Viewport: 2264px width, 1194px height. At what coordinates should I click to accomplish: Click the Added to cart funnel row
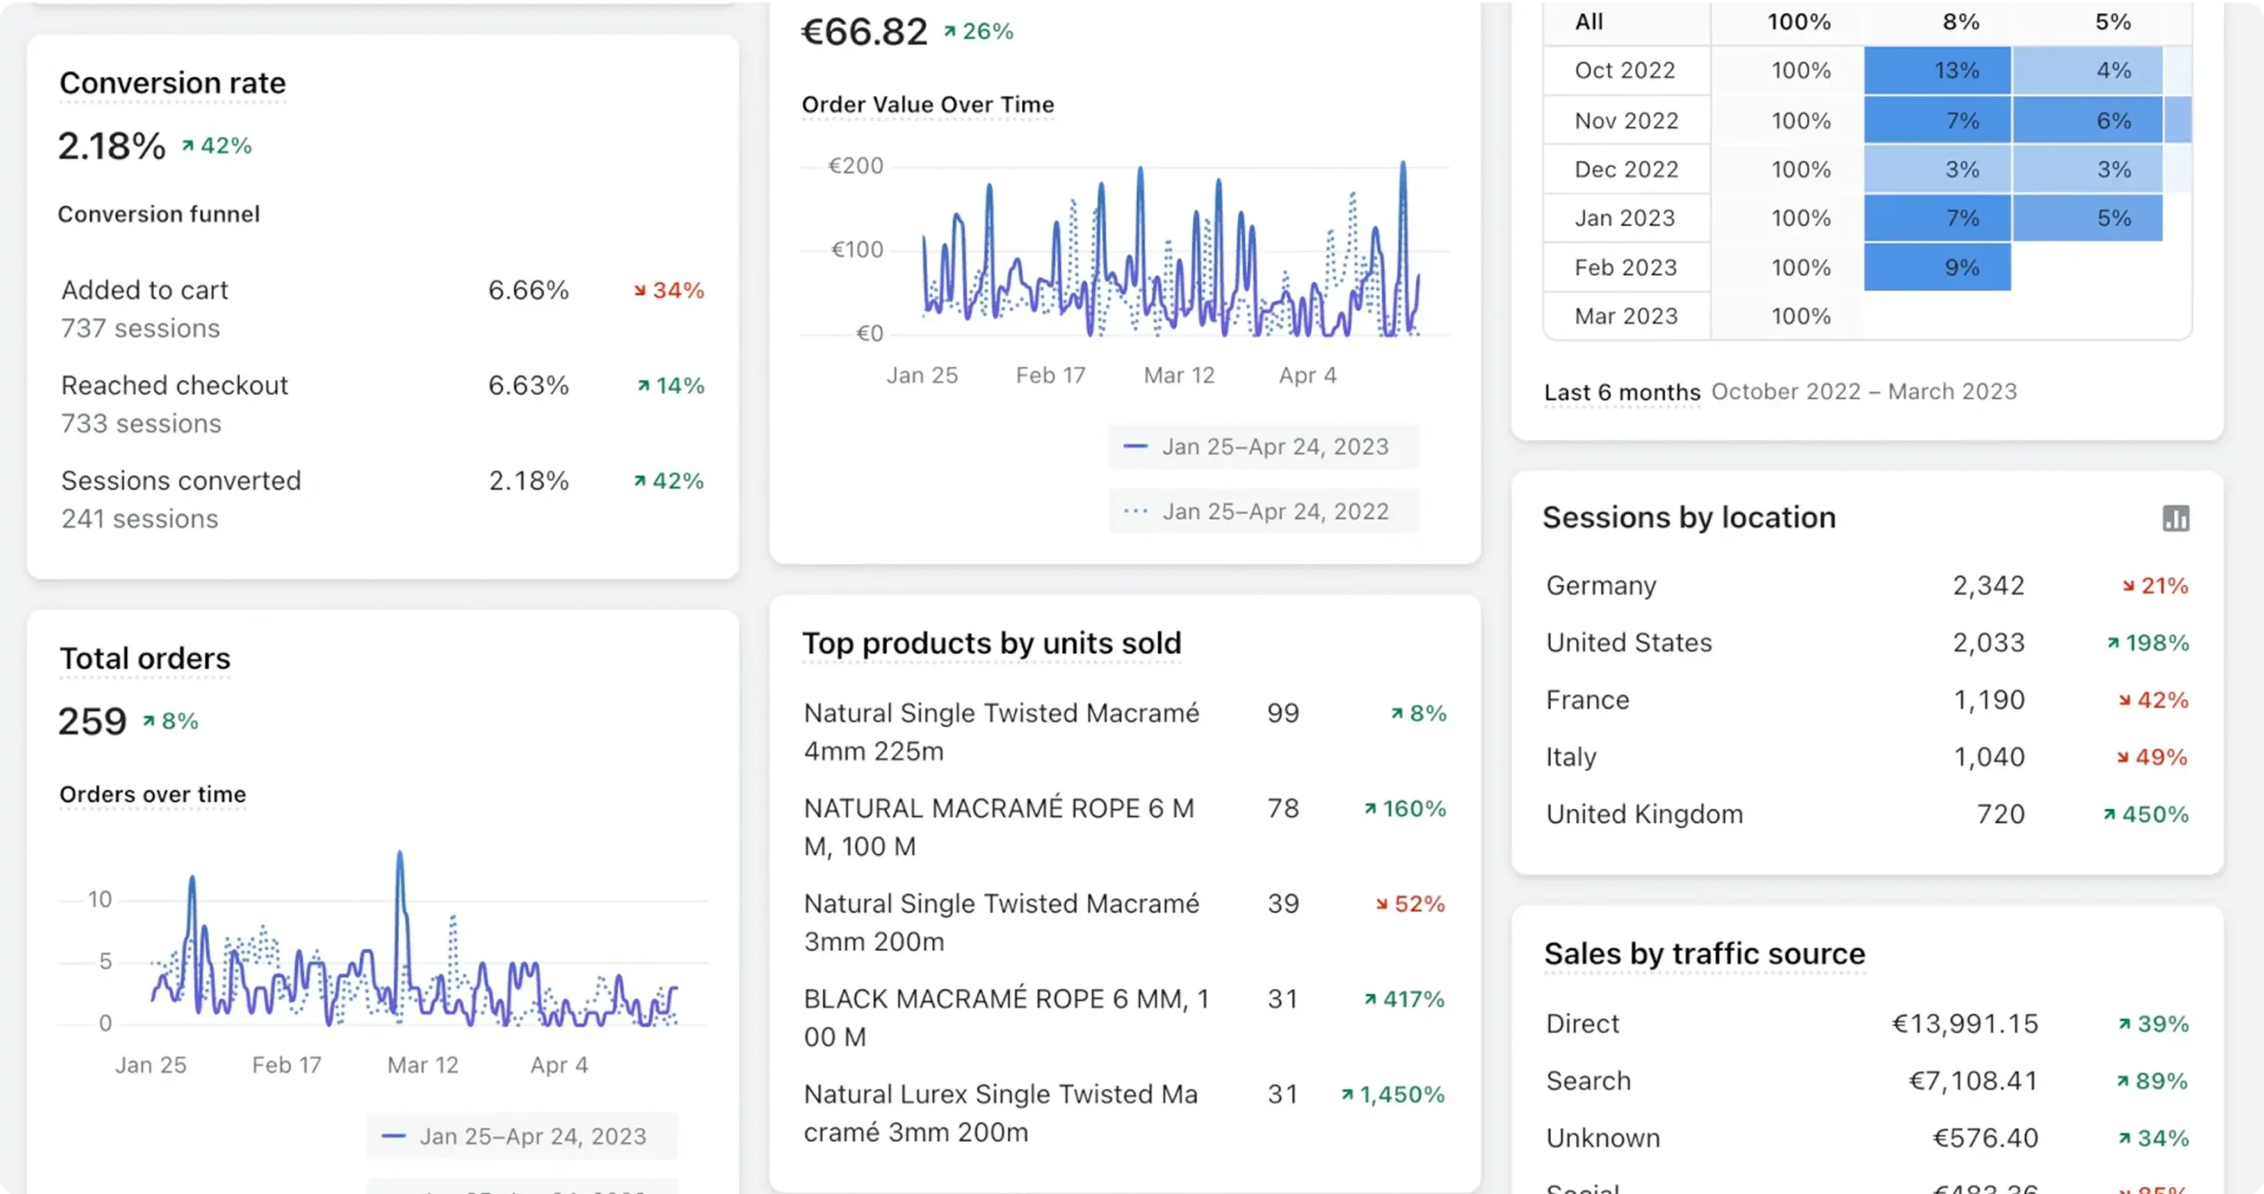(382, 309)
